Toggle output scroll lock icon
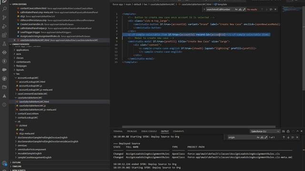 click(x=288, y=131)
